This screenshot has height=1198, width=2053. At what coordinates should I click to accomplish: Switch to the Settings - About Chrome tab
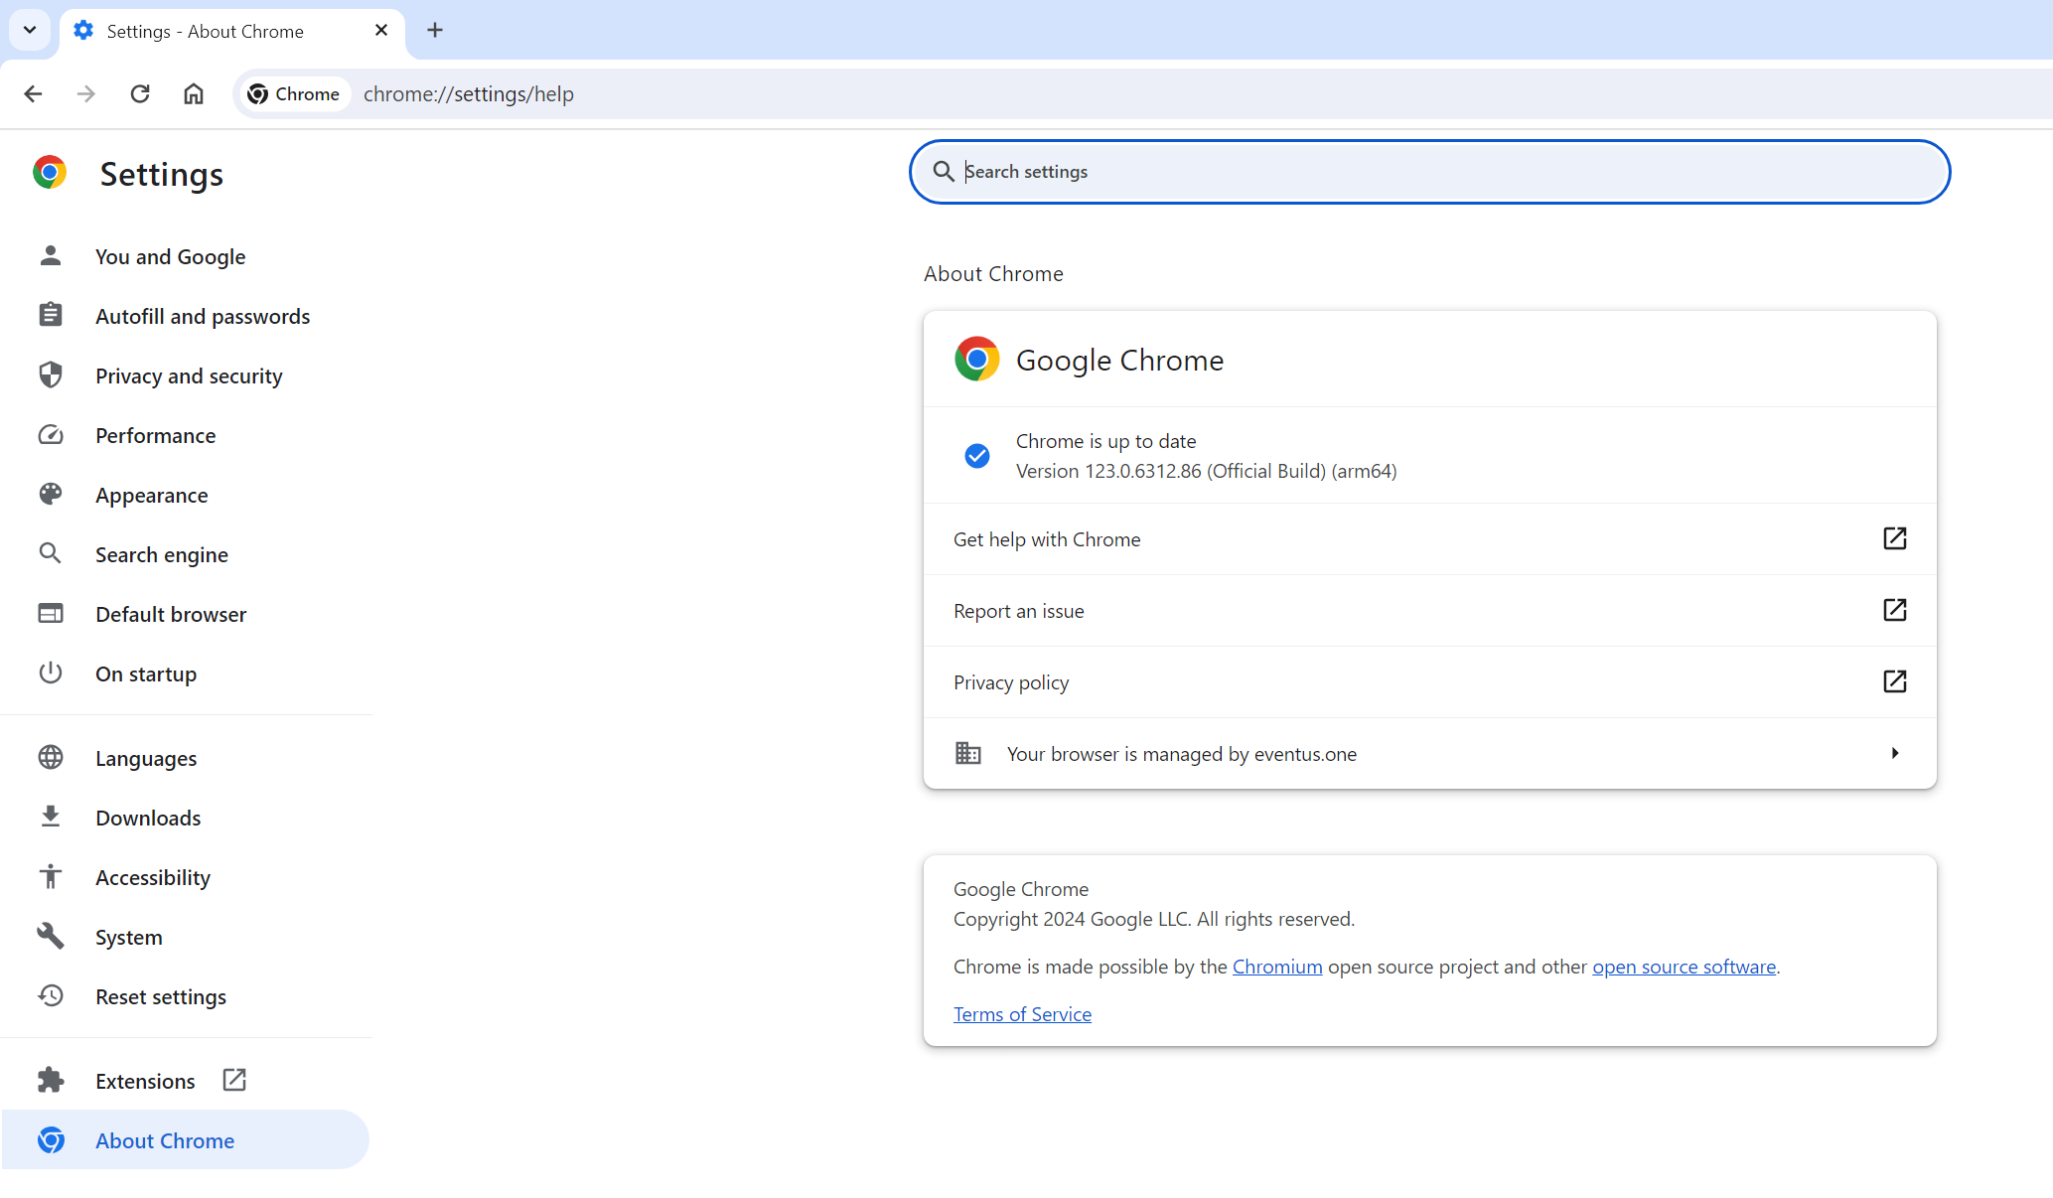(204, 31)
